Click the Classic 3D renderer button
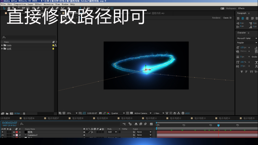258x145 pixels. point(227,18)
